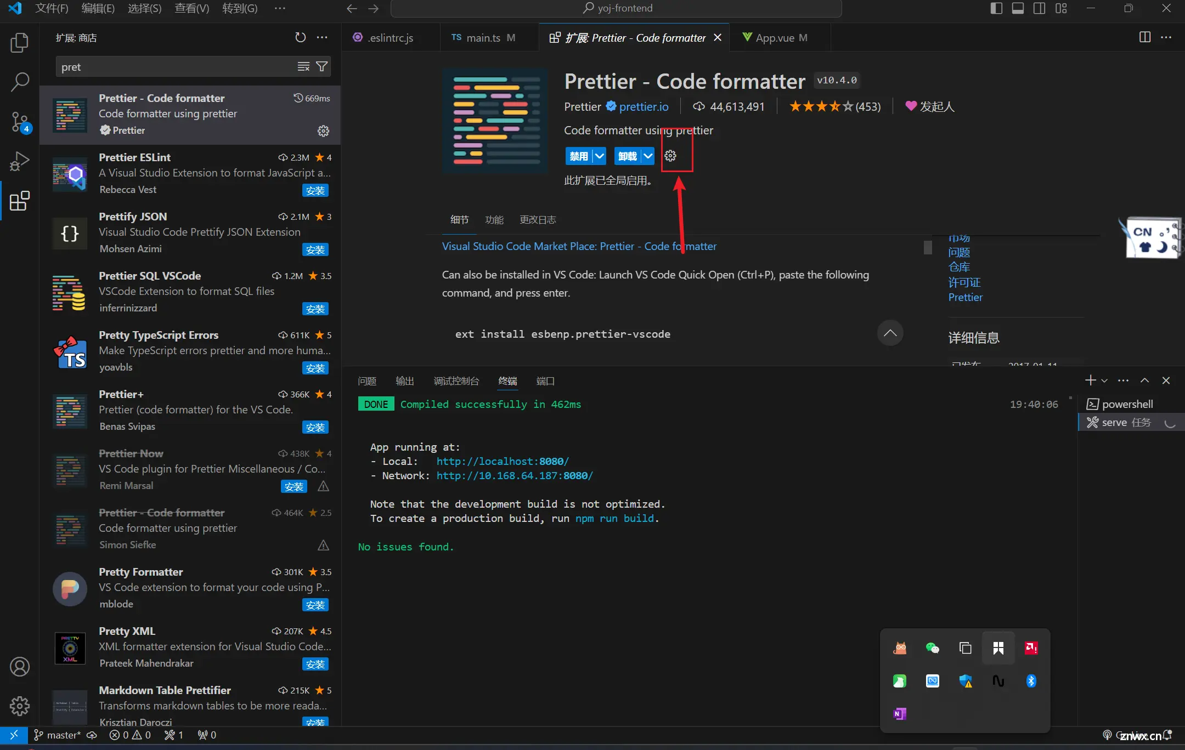Viewport: 1185px width, 750px height.
Task: Toggle secondary side bar visibility
Action: 1040,8
